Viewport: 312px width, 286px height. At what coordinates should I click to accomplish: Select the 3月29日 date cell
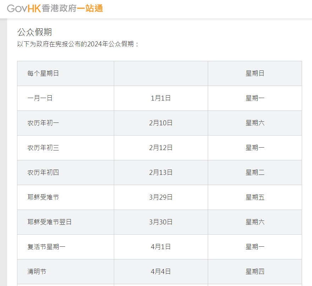(161, 198)
